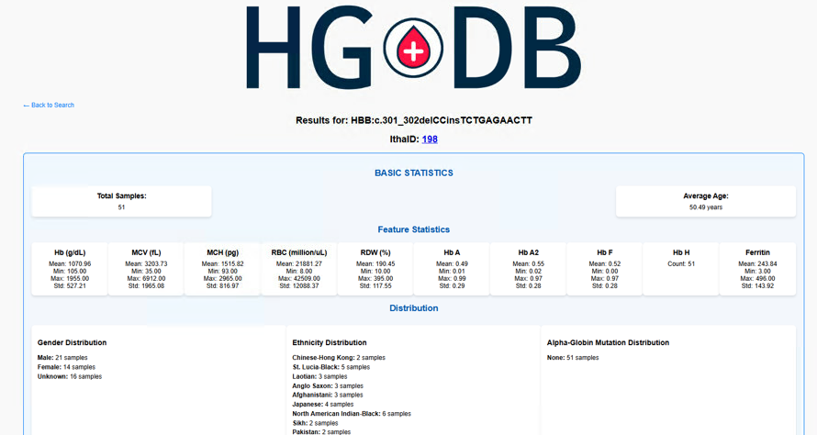Image resolution: width=817 pixels, height=435 pixels.
Task: Click the Hb H Count: 51 value
Action: [x=681, y=264]
